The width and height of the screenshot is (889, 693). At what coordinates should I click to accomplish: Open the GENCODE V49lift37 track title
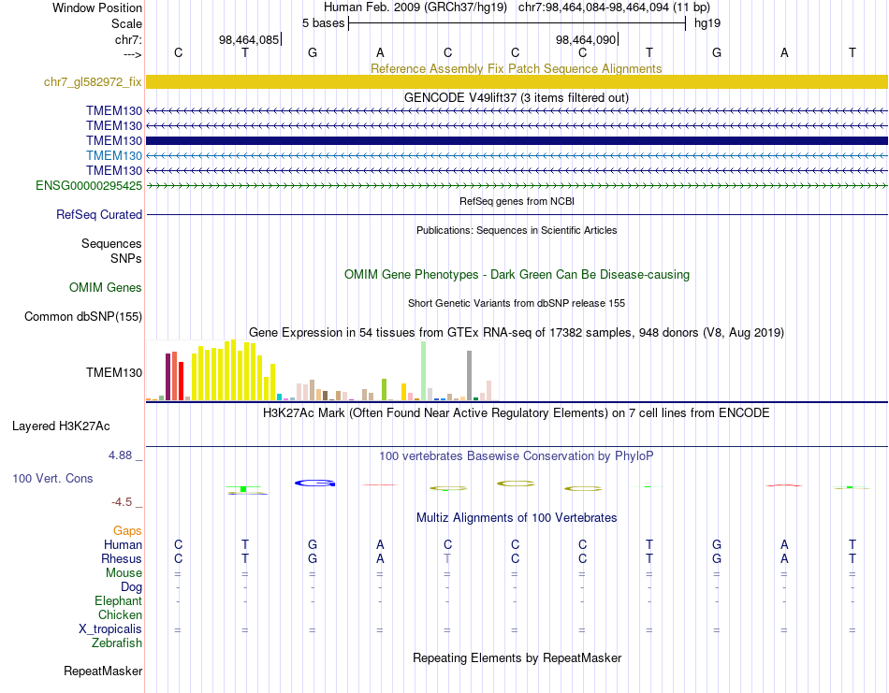coord(517,97)
